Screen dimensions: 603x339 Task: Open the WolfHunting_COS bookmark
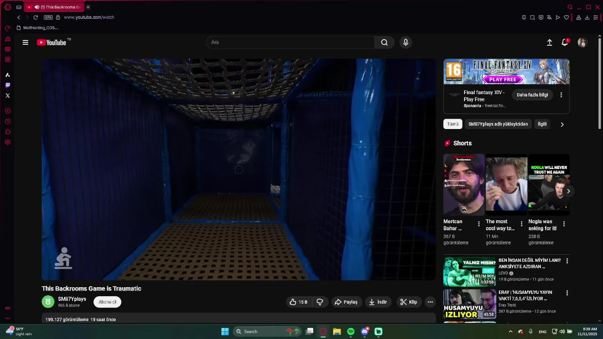37,28
